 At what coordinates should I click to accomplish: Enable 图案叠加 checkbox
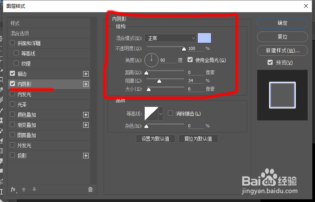(13, 134)
